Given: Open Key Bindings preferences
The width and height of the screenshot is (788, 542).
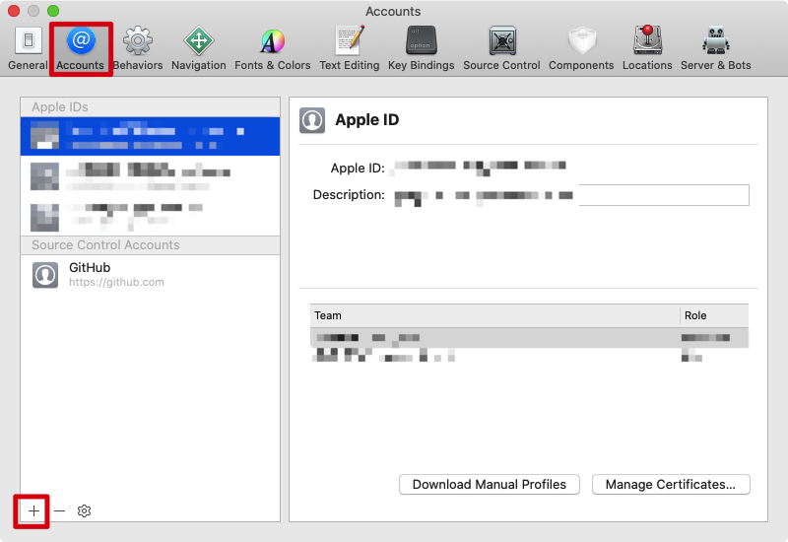Looking at the screenshot, I should (422, 48).
